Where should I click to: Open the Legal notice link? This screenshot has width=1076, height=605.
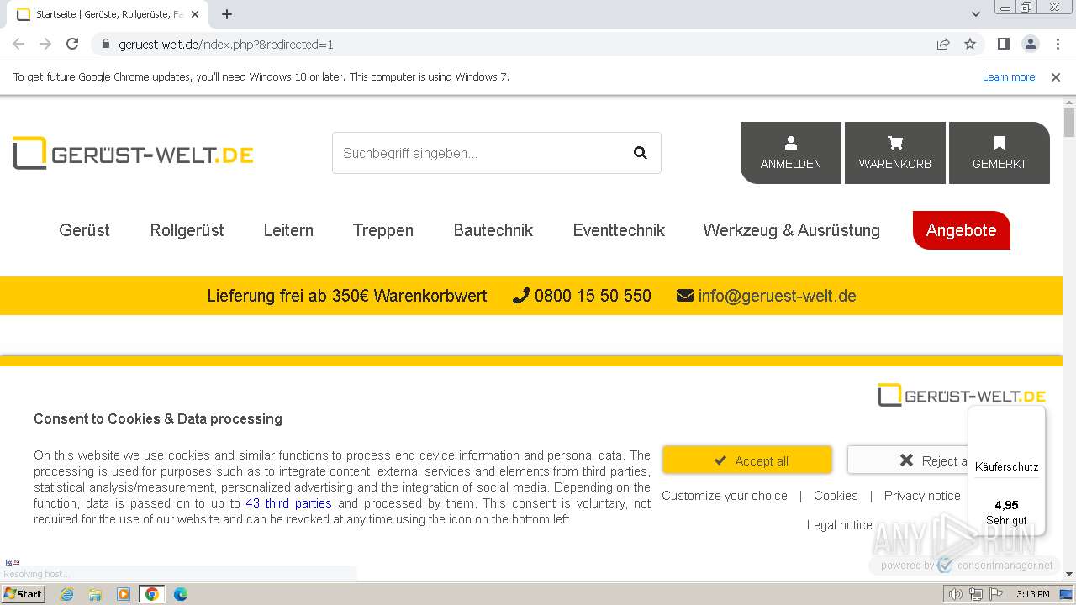click(x=840, y=525)
